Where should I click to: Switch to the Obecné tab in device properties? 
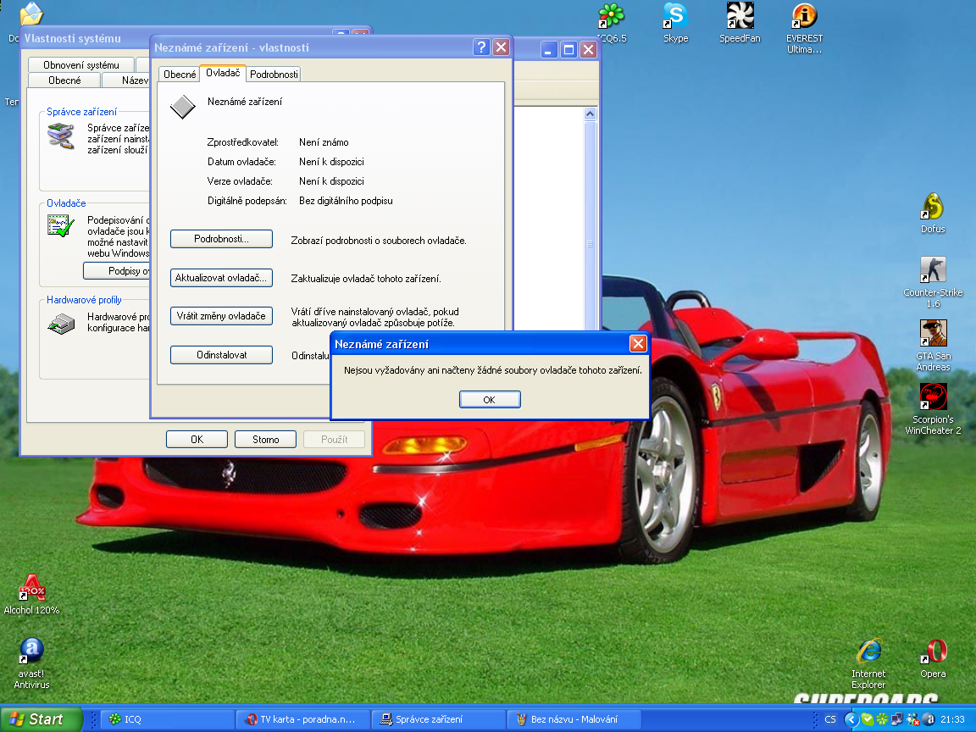point(180,75)
